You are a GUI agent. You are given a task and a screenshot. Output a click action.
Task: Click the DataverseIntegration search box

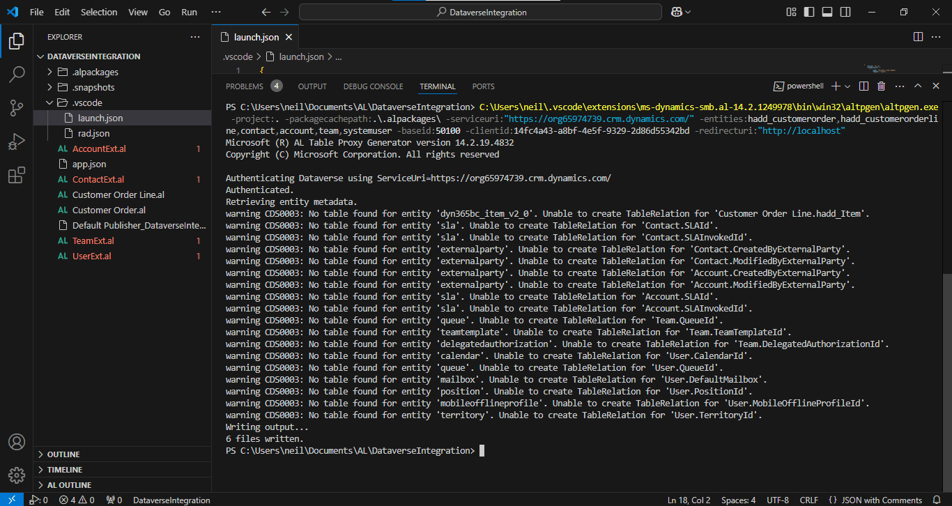click(x=480, y=13)
